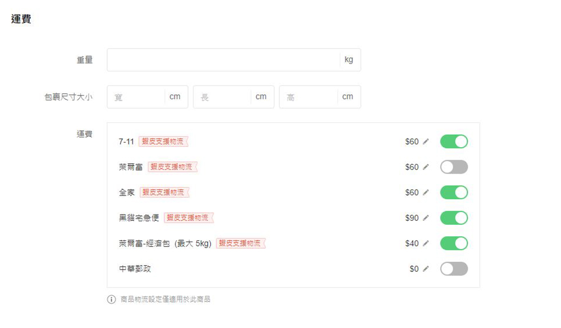Click the 重量 weight input field

click(223, 60)
